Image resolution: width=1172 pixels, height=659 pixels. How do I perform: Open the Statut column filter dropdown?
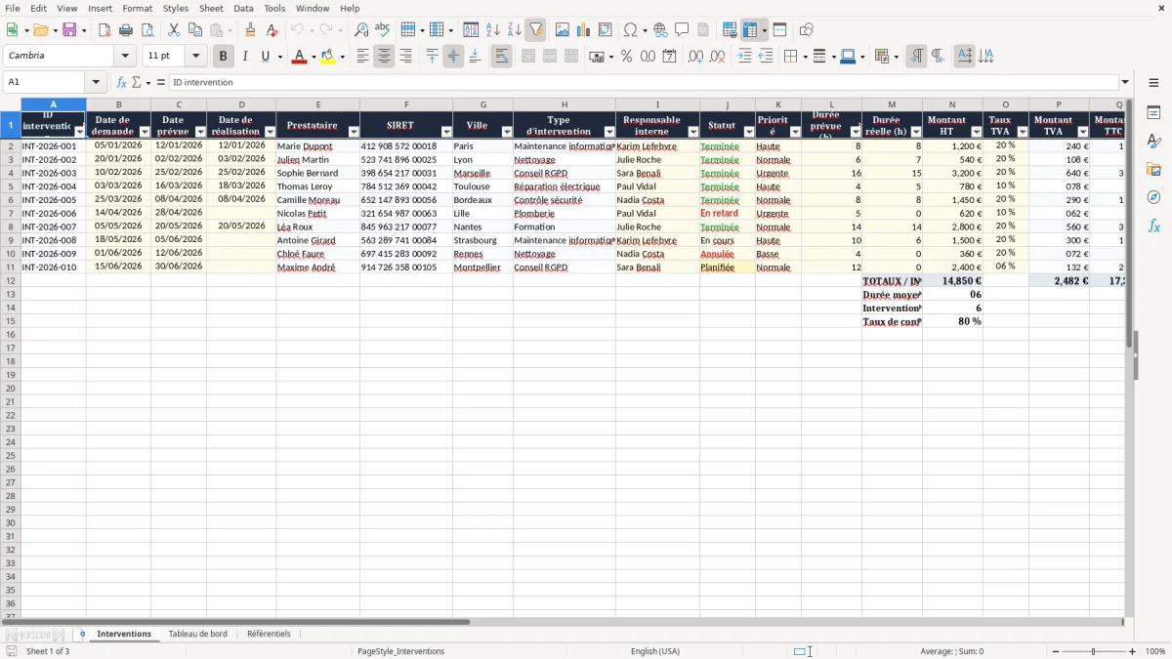pos(747,132)
